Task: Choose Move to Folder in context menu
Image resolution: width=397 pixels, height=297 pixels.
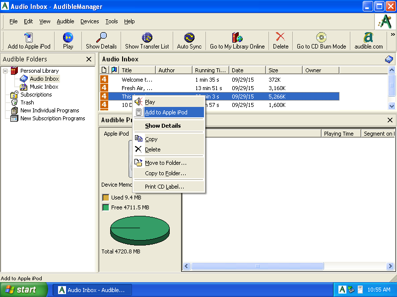Action: click(169, 163)
